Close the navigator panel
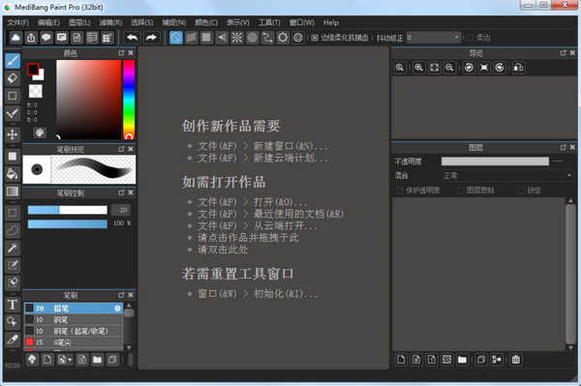 pyautogui.click(x=572, y=53)
